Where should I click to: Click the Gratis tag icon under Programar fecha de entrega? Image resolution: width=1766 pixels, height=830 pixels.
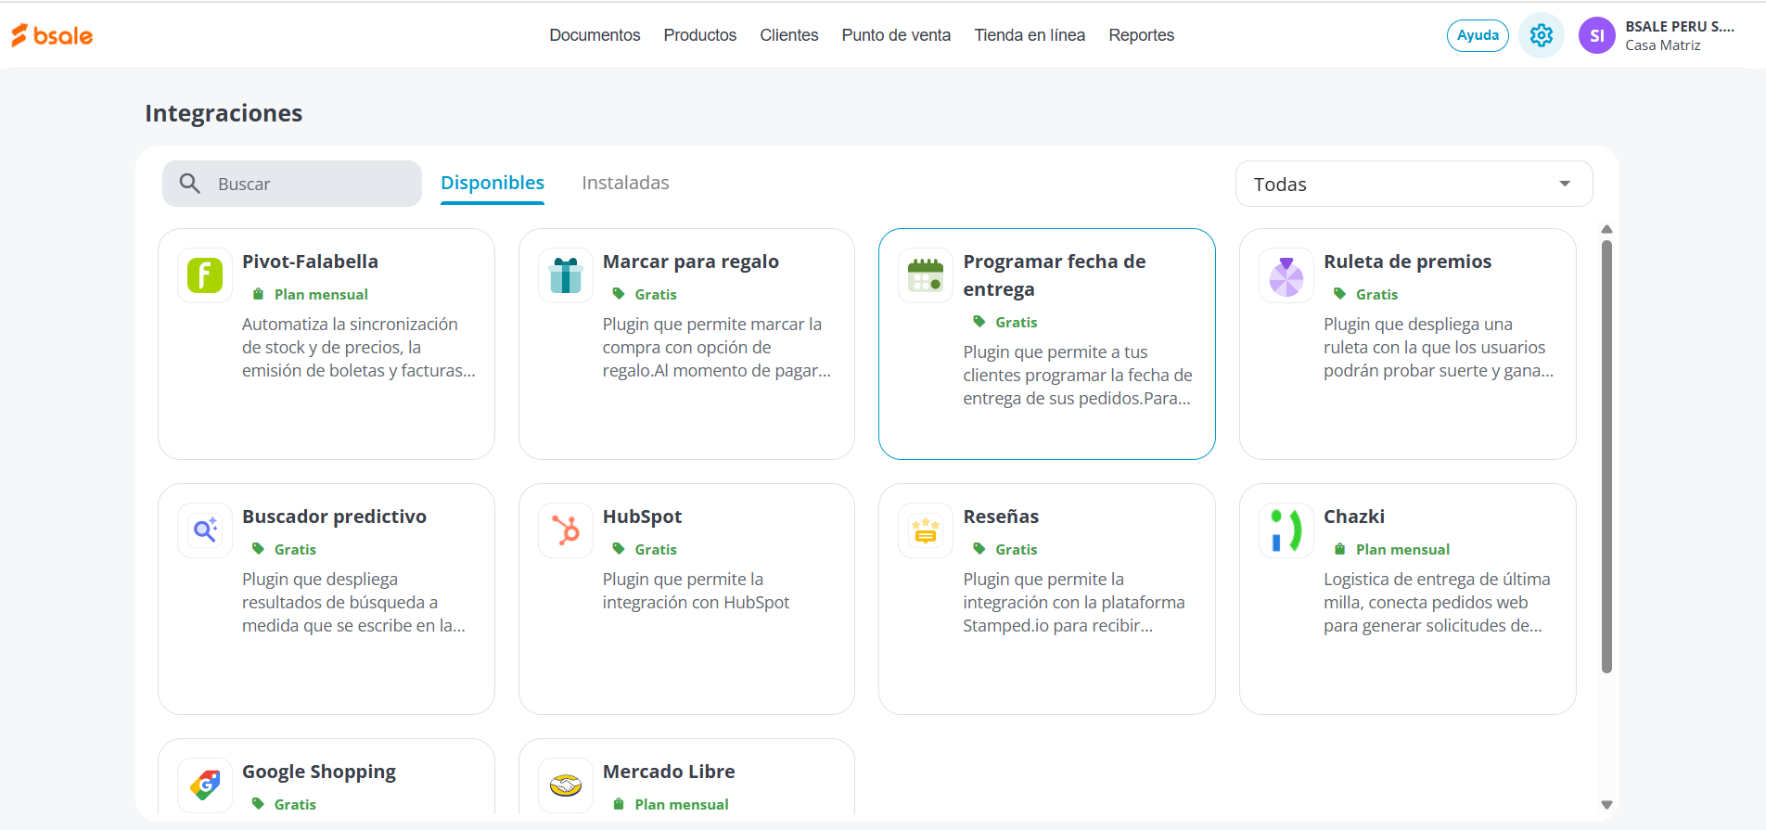point(979,322)
